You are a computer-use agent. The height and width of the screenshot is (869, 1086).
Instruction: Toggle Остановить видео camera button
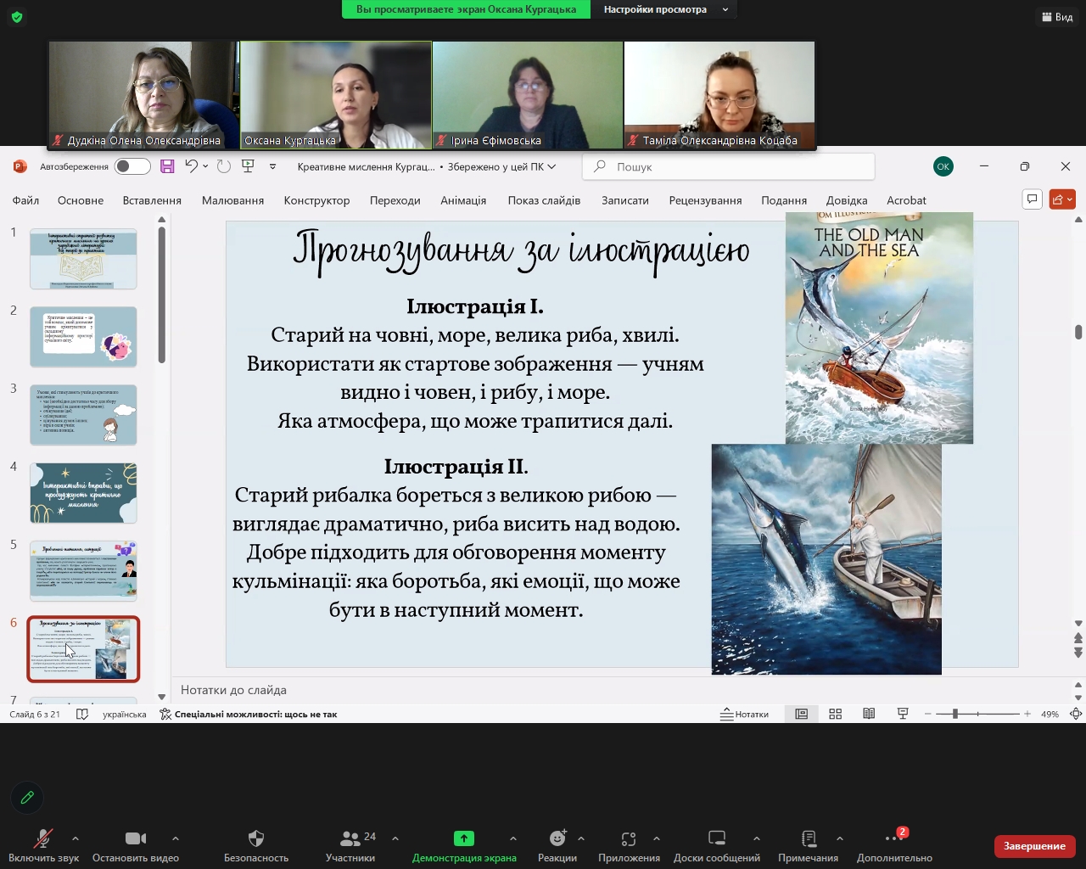(x=136, y=846)
